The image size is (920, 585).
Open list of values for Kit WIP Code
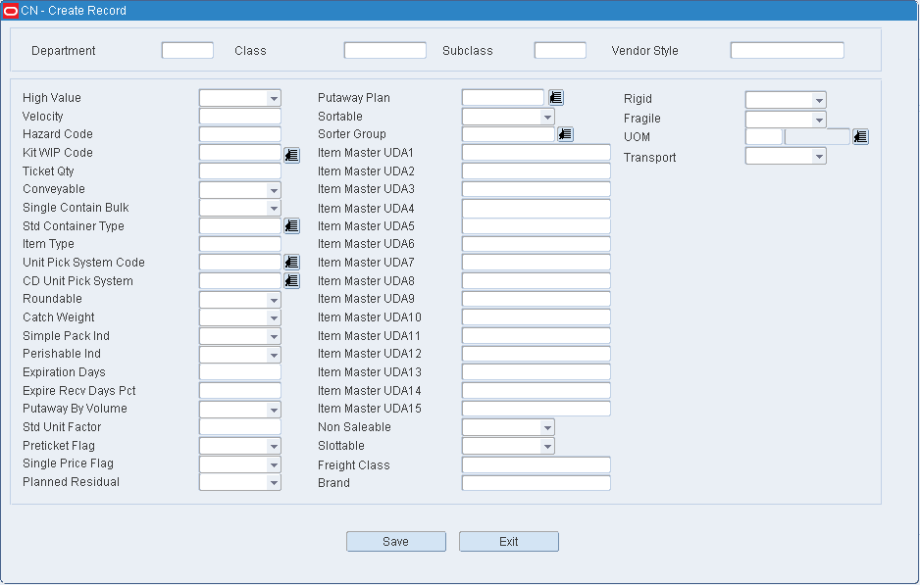click(291, 155)
